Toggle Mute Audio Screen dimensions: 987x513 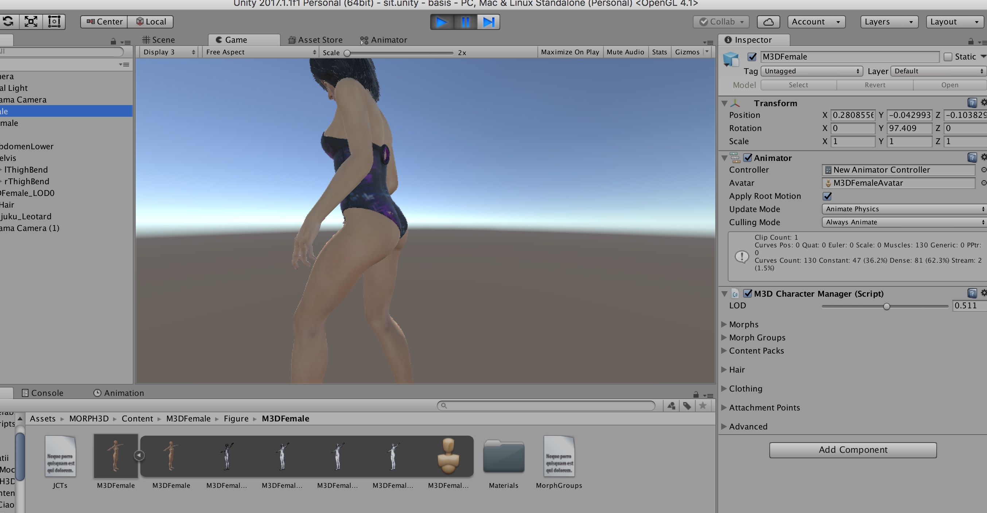[x=625, y=52]
